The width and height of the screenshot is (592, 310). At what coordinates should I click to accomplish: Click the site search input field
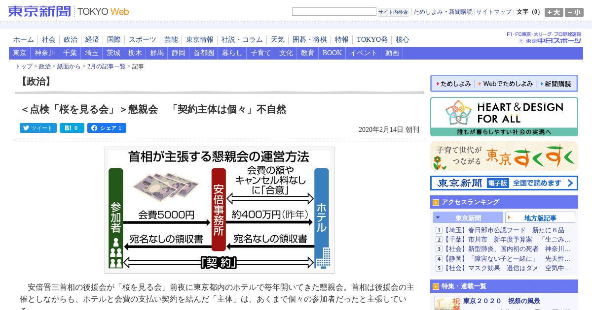coord(334,11)
